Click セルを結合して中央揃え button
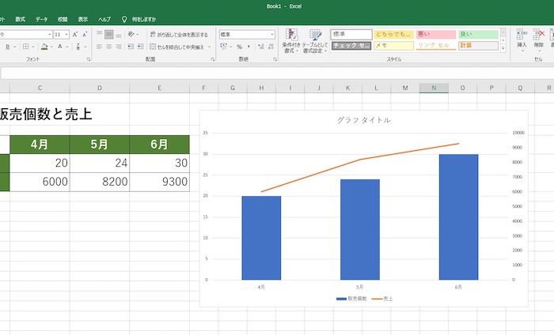The height and width of the screenshot is (335, 554). [x=180, y=47]
